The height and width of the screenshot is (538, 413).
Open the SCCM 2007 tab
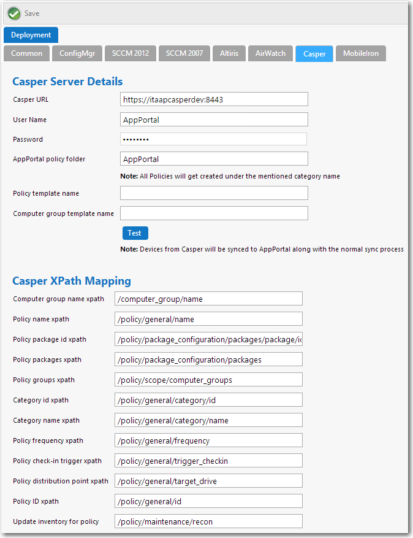click(184, 53)
